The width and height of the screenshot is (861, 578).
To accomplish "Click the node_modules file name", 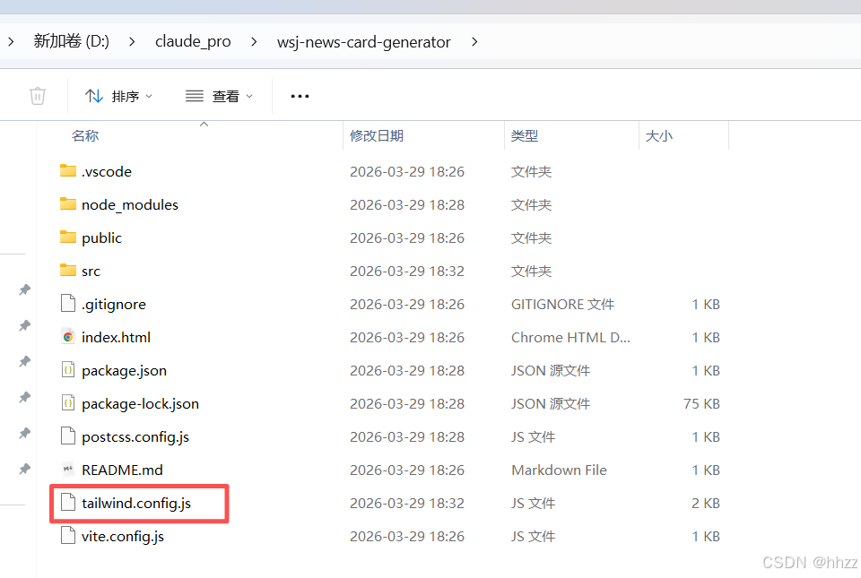I will (x=130, y=204).
